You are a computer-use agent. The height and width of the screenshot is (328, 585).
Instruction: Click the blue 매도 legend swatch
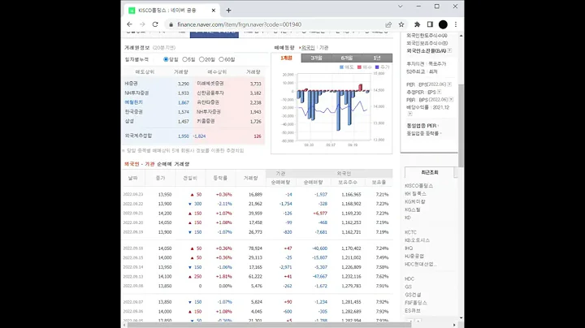341,67
